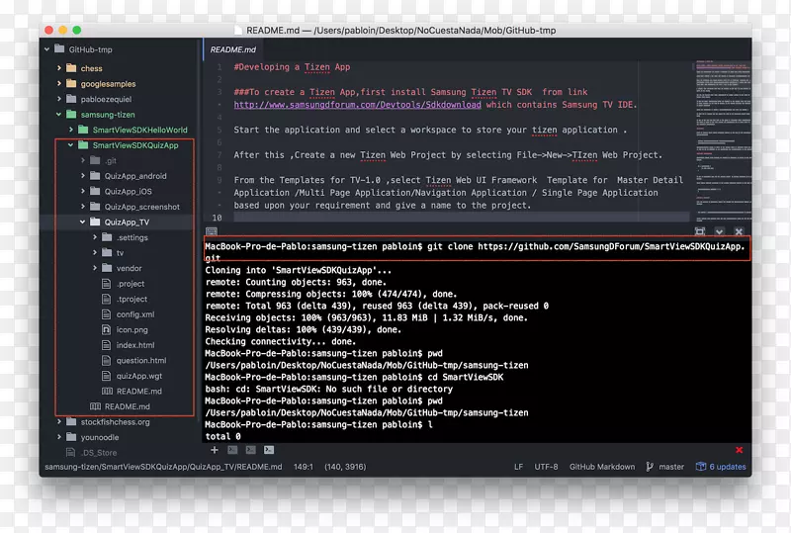791x533 pixels.
Task: Open config.xml in the tree view
Action: (x=134, y=314)
